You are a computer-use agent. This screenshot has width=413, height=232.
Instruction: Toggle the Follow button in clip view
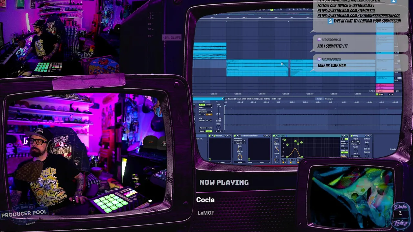(x=209, y=105)
